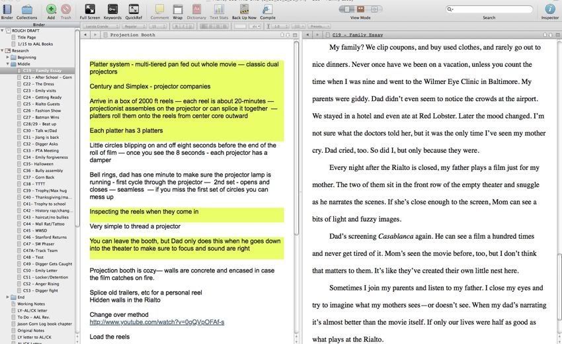Switch View Mode to single document
The height and width of the screenshot is (344, 562).
(x=347, y=9)
